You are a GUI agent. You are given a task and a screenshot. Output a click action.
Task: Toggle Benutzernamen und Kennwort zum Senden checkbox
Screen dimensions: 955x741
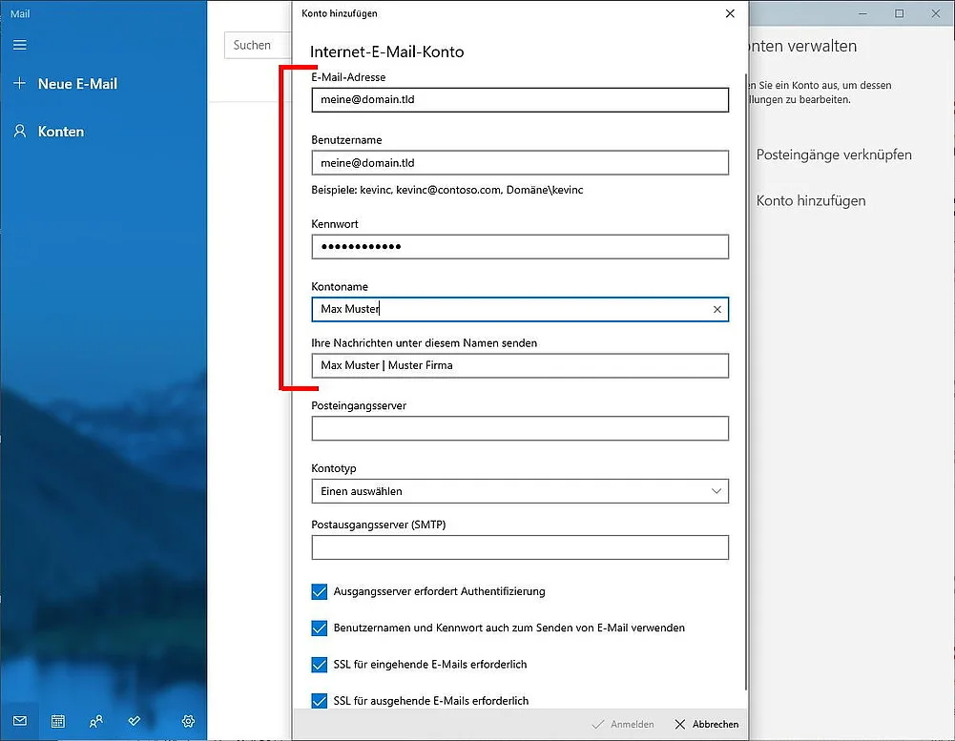320,628
